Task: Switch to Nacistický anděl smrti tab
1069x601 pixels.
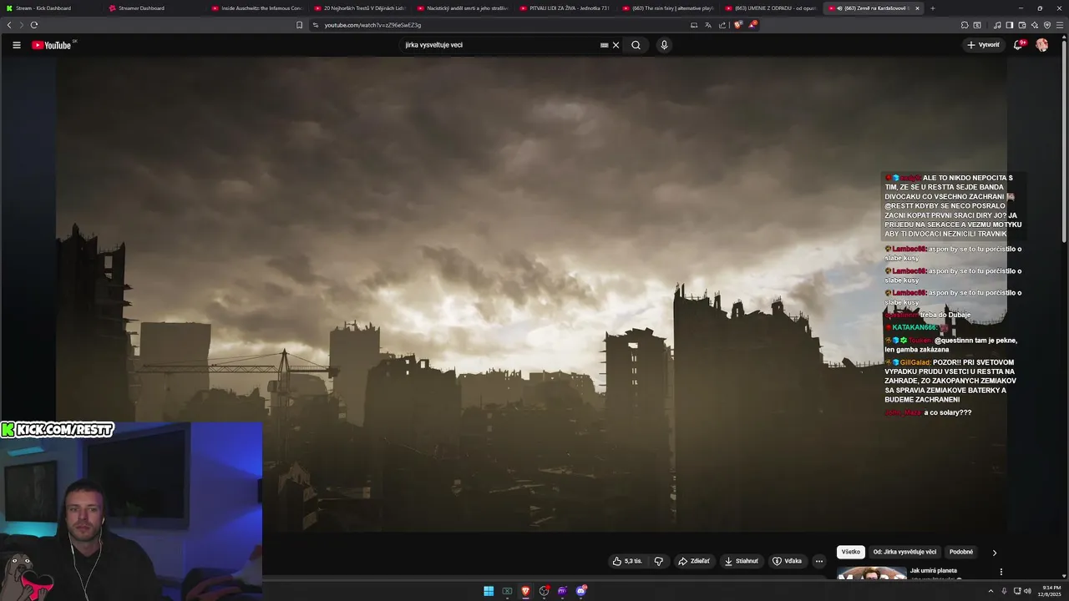Action: [463, 8]
